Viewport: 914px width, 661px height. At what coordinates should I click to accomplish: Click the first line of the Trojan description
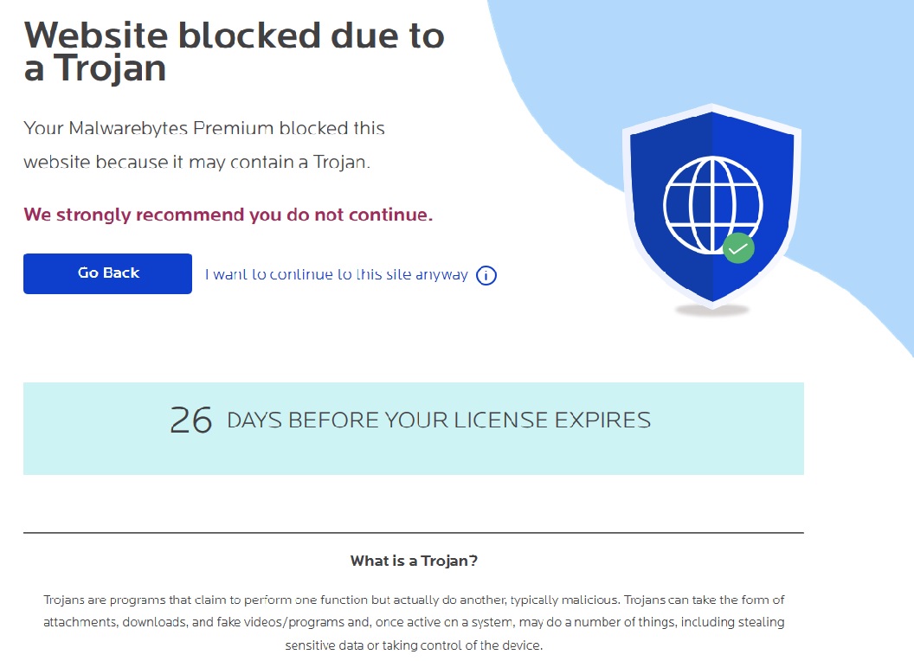click(414, 600)
